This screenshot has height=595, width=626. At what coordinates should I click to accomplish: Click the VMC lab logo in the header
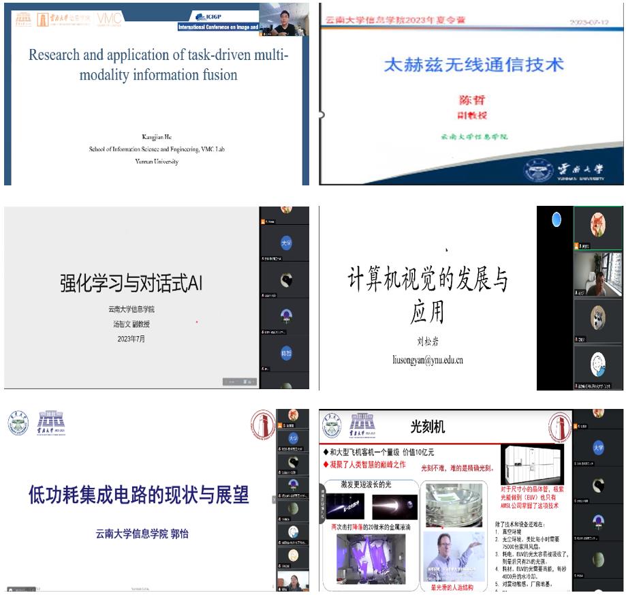pos(109,20)
